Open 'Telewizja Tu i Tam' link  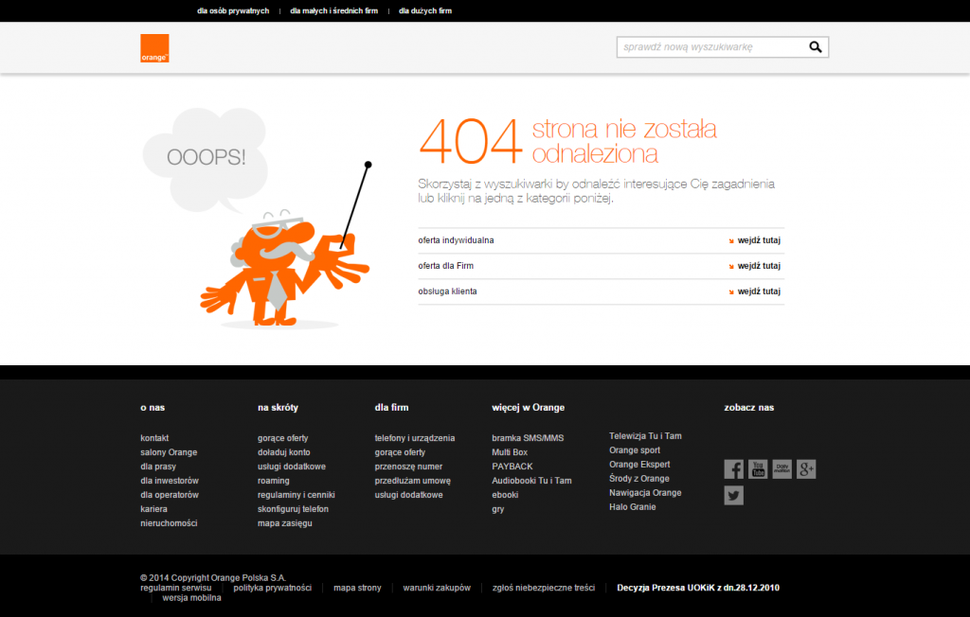click(645, 436)
